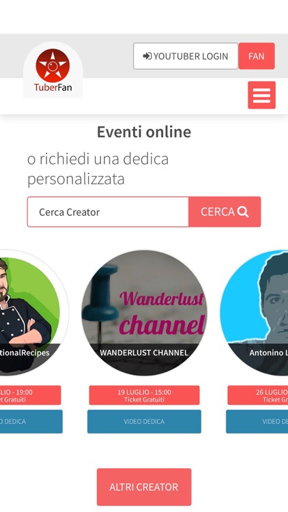This screenshot has width=288, height=512.
Task: Open the Antonino creator avatar on the right
Action: 254,313
